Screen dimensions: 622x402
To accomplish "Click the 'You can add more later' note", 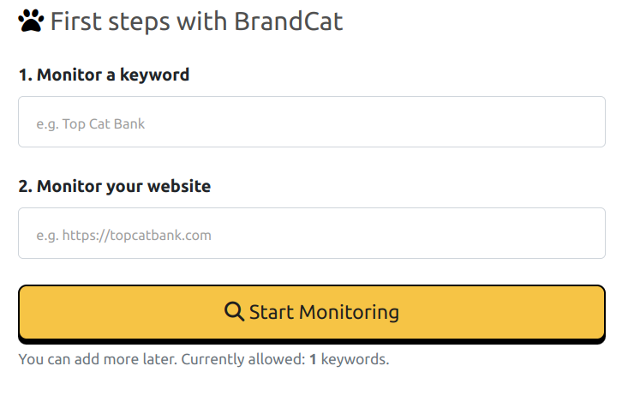I will 98,359.
